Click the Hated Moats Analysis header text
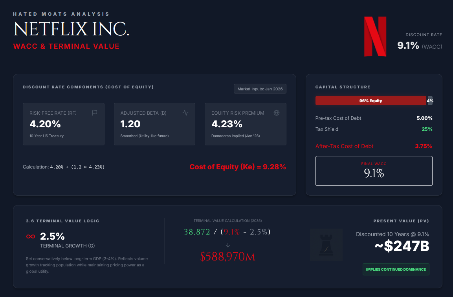This screenshot has height=297, width=453. (61, 14)
